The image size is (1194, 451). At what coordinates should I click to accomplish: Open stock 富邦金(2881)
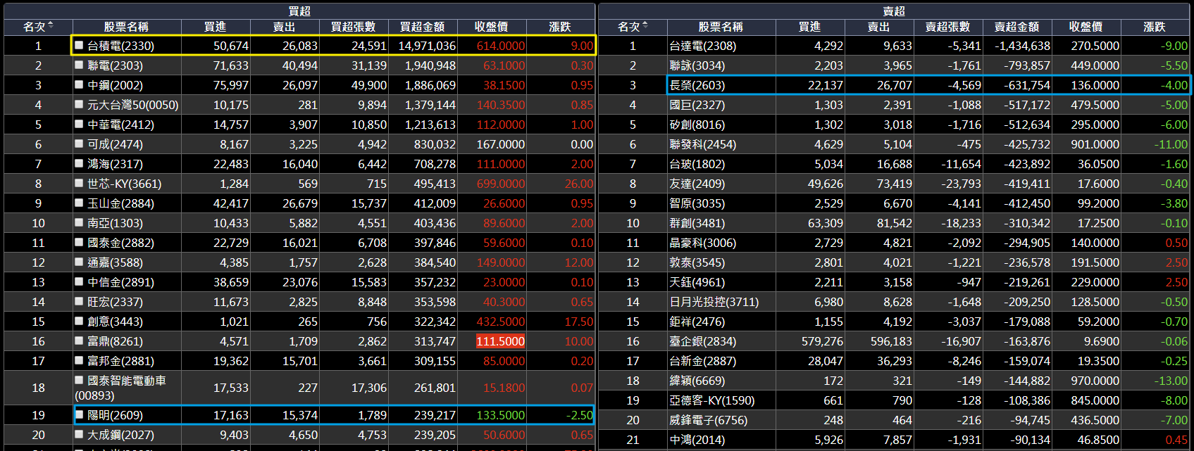[120, 361]
